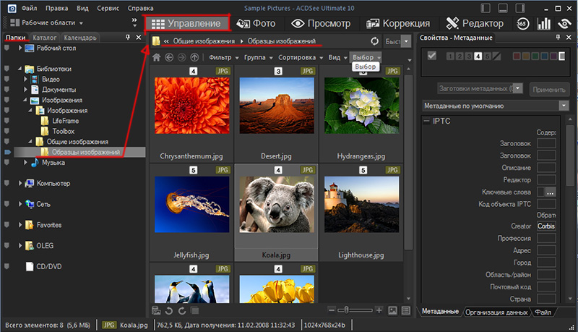Open the Сервис menu
The height and width of the screenshot is (332, 578).
108,8
